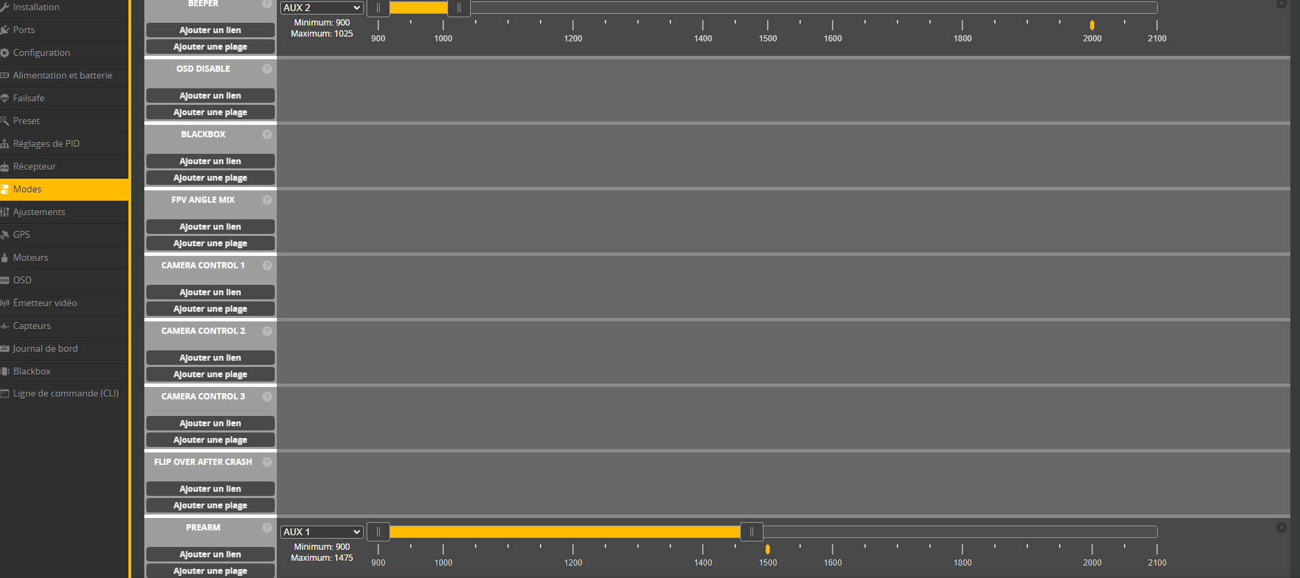Click help icon beside BLACKBOX mode
Screen dimensions: 1300x578
(x=267, y=134)
